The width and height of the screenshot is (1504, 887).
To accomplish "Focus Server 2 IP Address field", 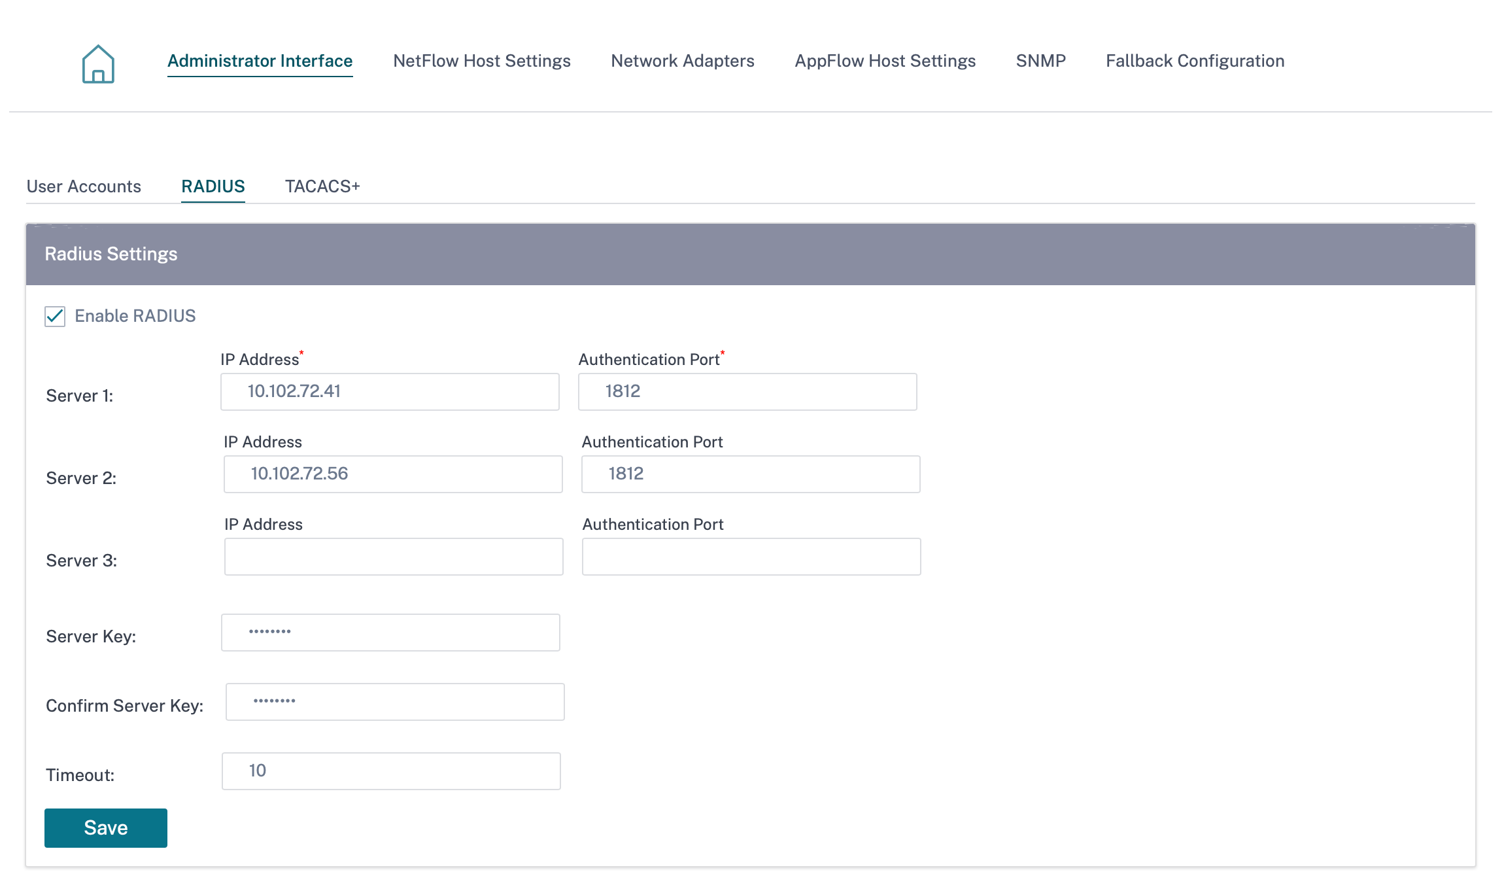I will pos(393,474).
